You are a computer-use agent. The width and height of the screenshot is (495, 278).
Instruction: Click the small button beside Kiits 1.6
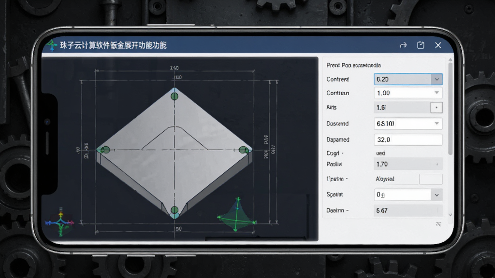click(x=437, y=108)
